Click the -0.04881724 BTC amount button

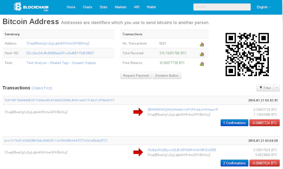[x=264, y=123]
